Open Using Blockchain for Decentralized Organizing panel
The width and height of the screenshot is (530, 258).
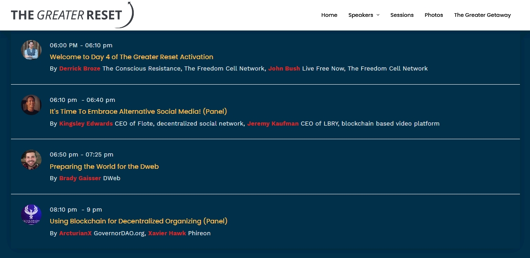pyautogui.click(x=139, y=221)
